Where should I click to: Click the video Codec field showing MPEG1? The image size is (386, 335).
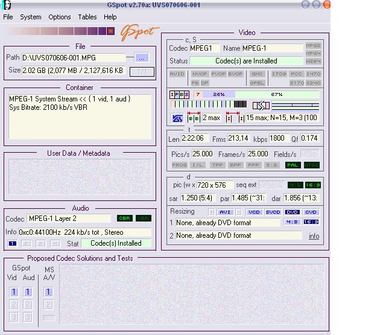coord(204,48)
